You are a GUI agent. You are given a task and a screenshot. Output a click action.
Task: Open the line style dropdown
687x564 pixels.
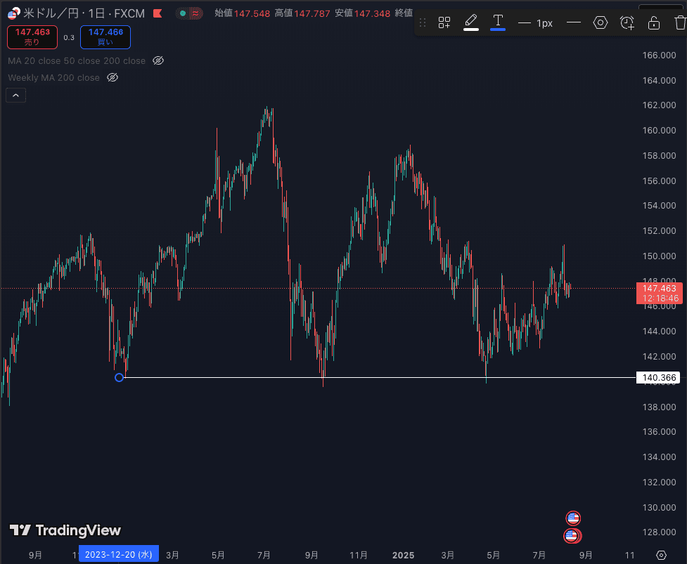(x=574, y=22)
